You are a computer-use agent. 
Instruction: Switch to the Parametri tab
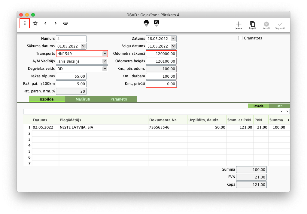coord(119,99)
